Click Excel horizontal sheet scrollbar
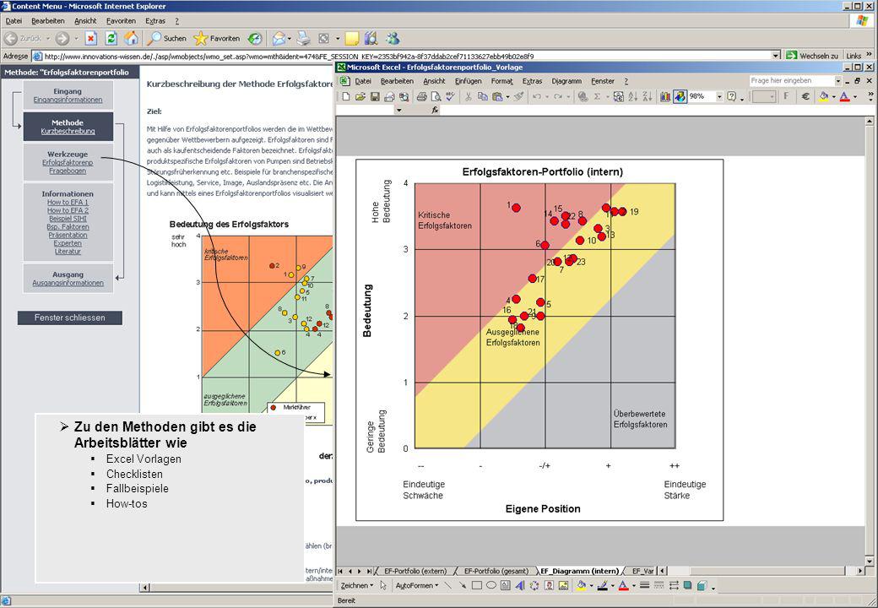 (761, 571)
